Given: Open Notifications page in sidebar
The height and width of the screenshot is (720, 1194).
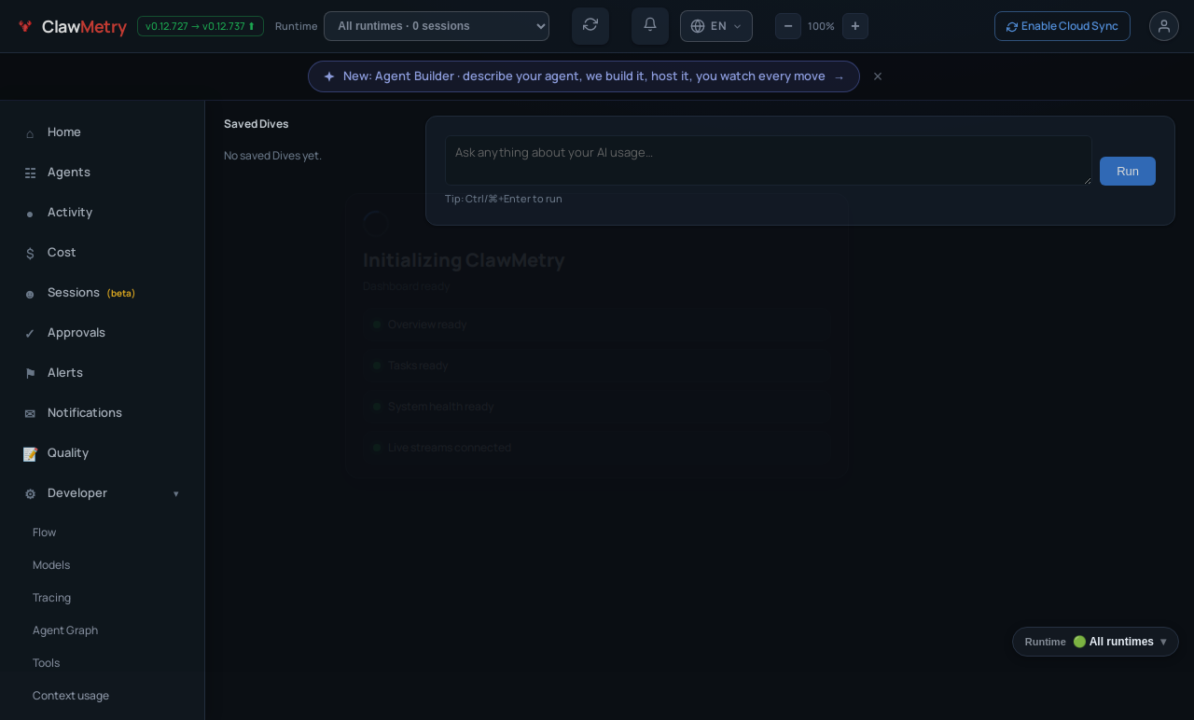Looking at the screenshot, I should 103,413.
